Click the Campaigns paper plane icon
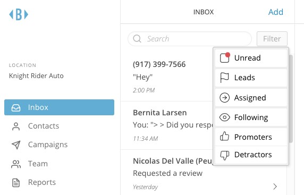 (16, 145)
